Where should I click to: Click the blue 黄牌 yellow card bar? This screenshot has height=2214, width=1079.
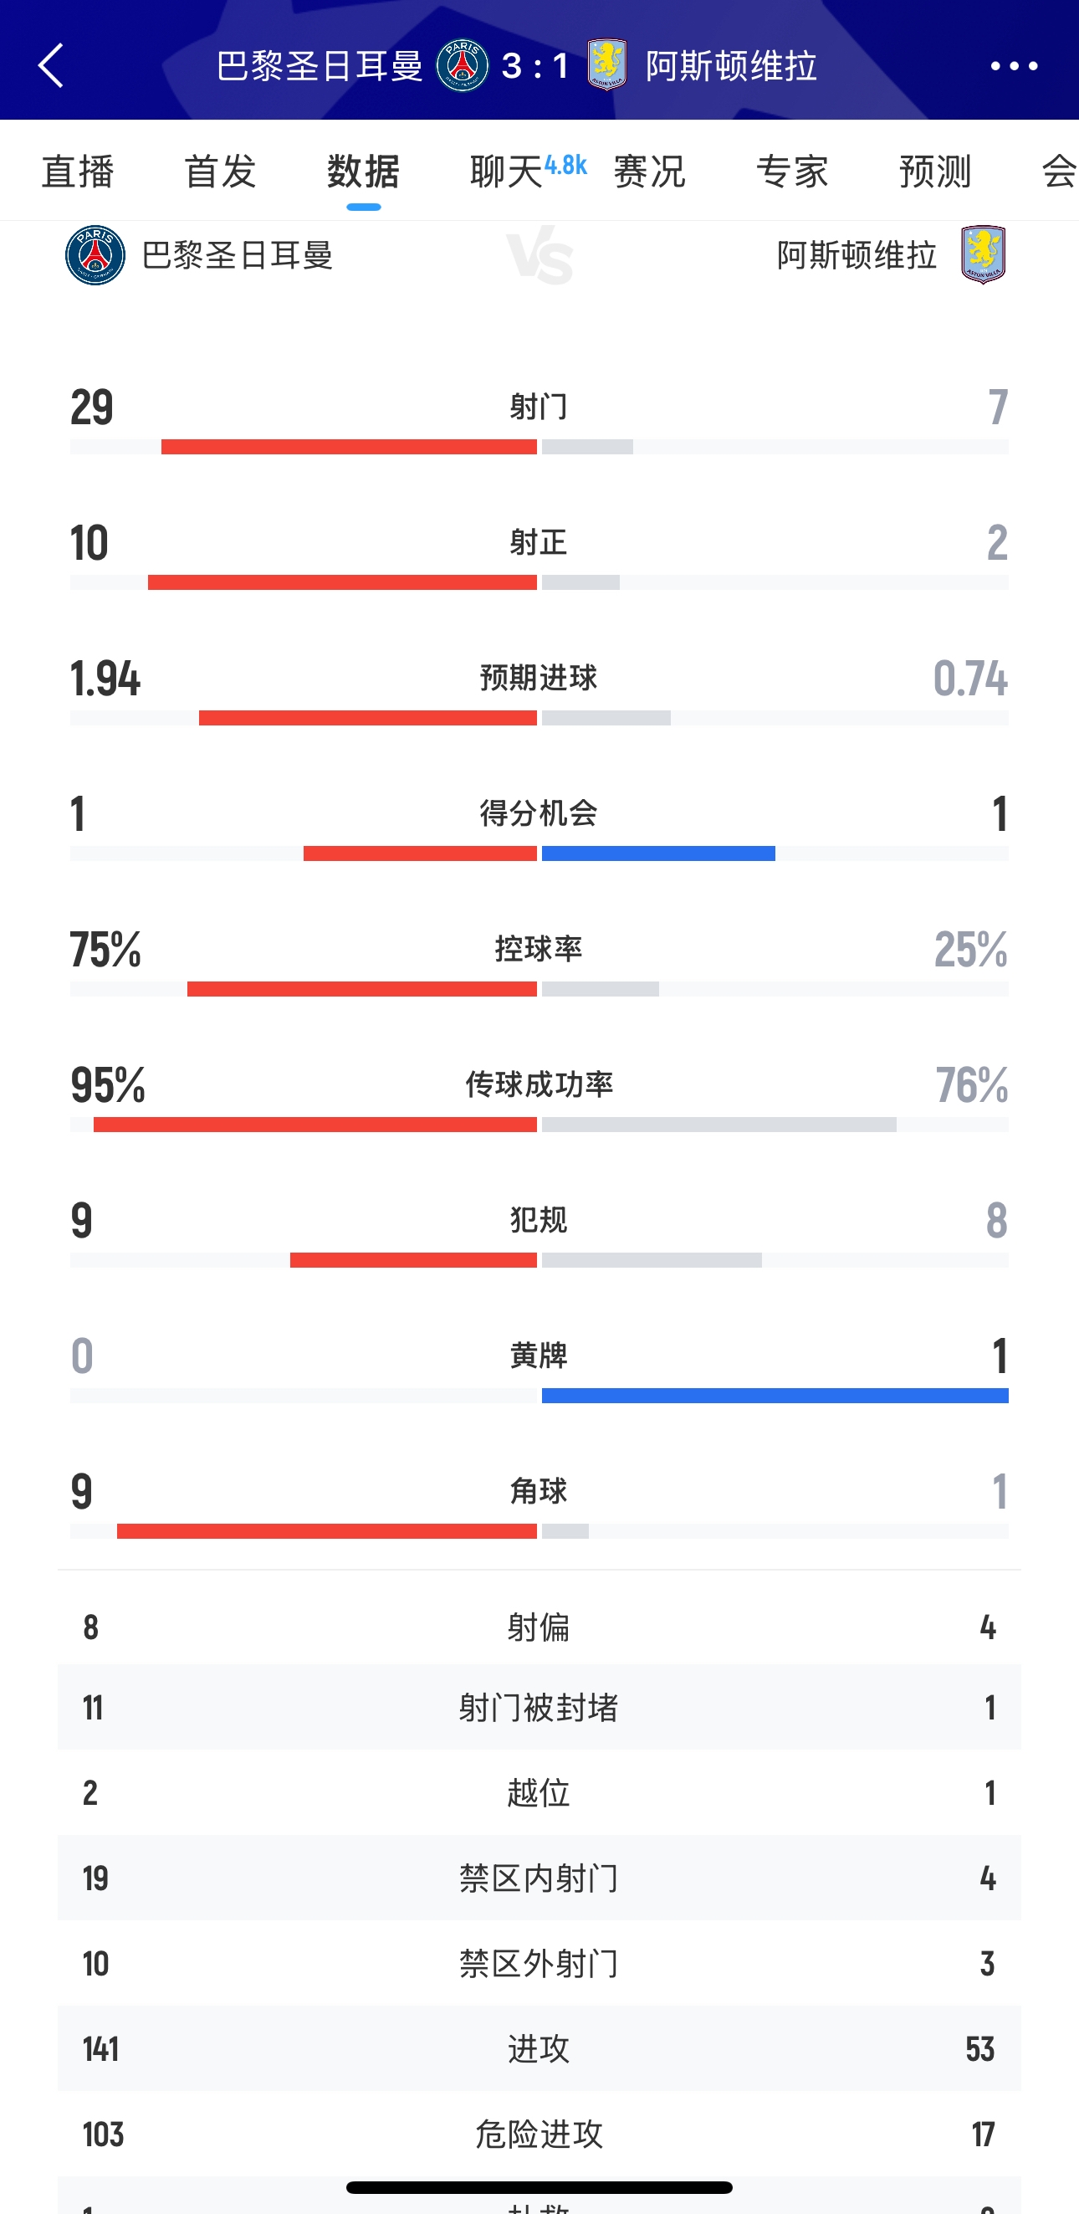click(775, 1396)
